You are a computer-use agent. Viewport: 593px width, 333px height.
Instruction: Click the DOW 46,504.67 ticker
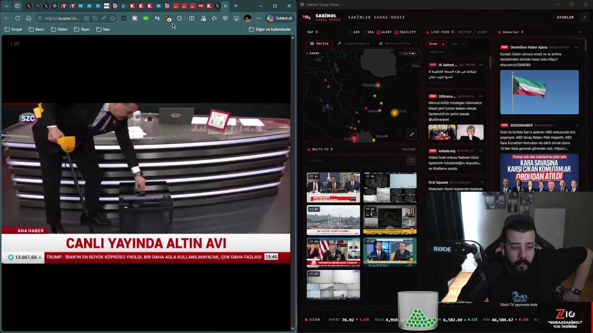point(505,320)
